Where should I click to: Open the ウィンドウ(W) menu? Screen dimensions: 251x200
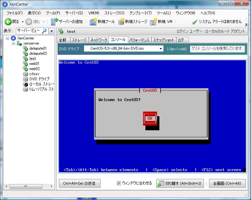[x=185, y=13]
